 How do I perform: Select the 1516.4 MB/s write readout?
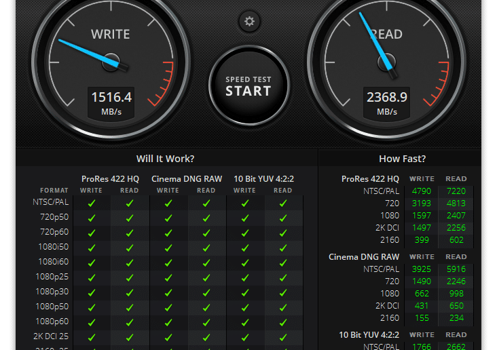111,103
